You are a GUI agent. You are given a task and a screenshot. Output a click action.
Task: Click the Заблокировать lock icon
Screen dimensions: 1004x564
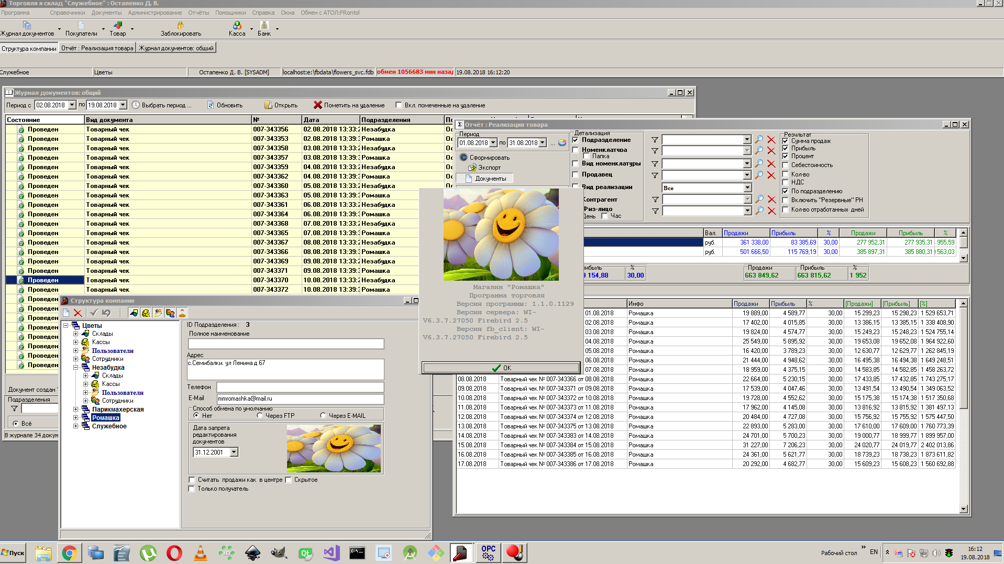pos(180,25)
